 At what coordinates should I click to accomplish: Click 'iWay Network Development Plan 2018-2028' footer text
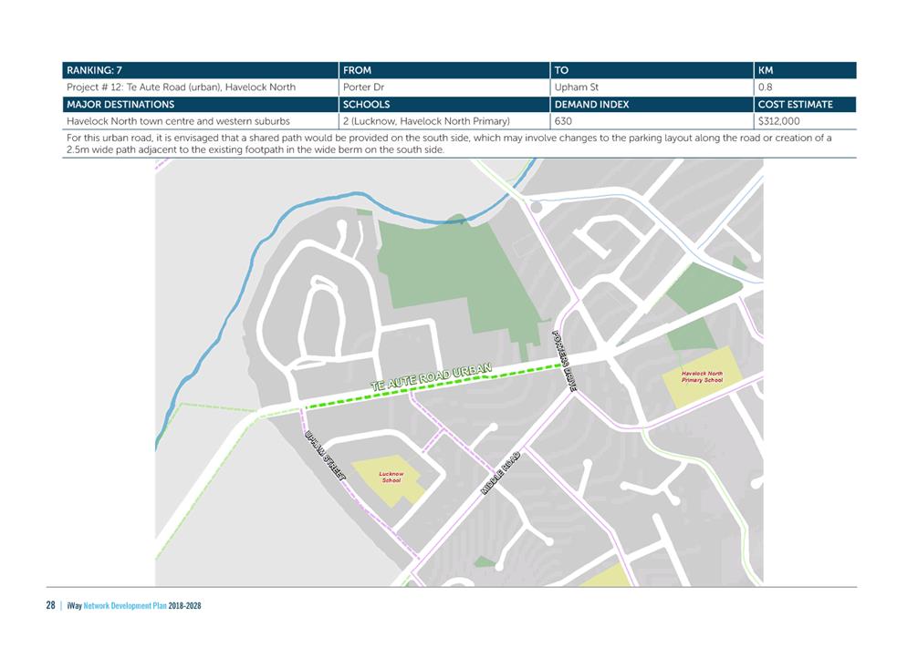click(x=134, y=606)
